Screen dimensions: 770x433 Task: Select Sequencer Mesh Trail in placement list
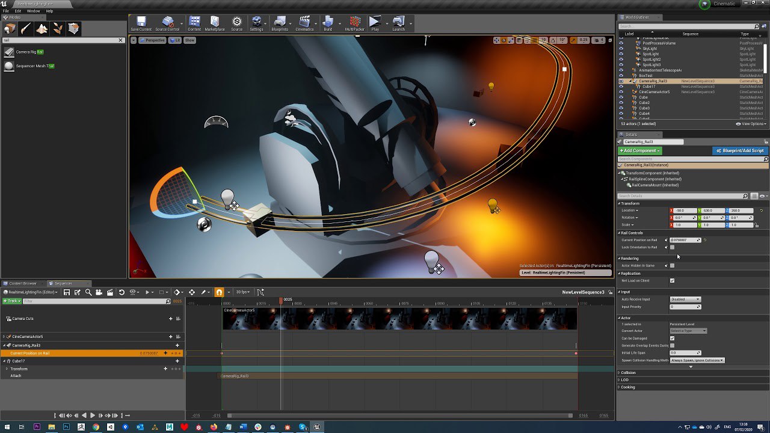(x=64, y=66)
